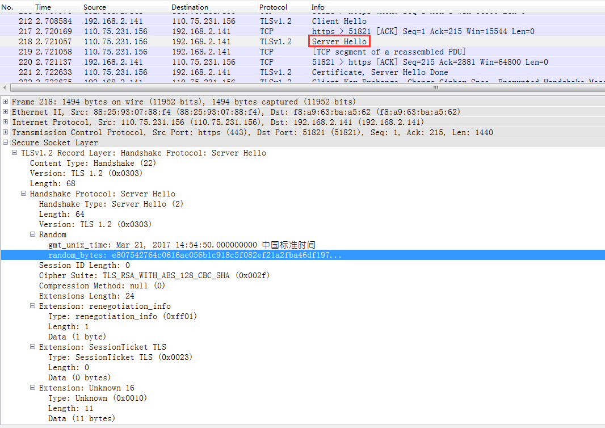
Task: Click the scrollbar left arrow in packet list
Action: [5, 88]
